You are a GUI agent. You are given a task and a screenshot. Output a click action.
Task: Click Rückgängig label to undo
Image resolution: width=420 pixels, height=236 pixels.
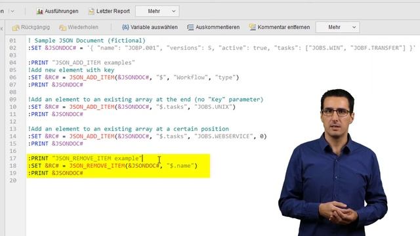point(35,28)
